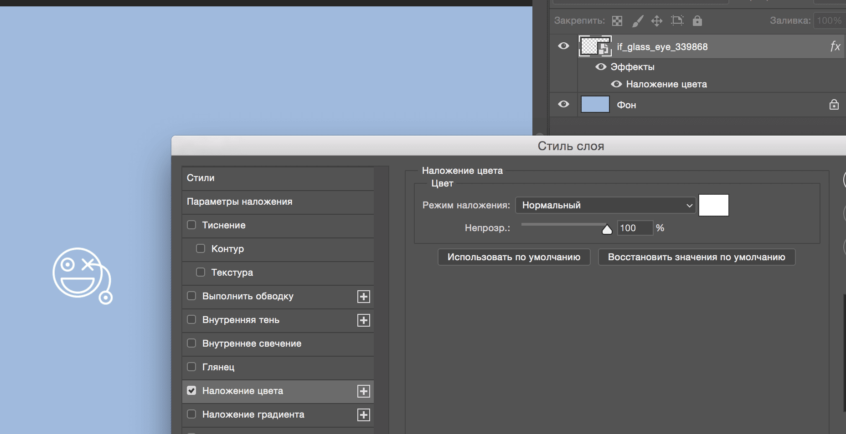Select Параметры наложения section
Viewport: 846px width, 434px height.
pos(278,202)
